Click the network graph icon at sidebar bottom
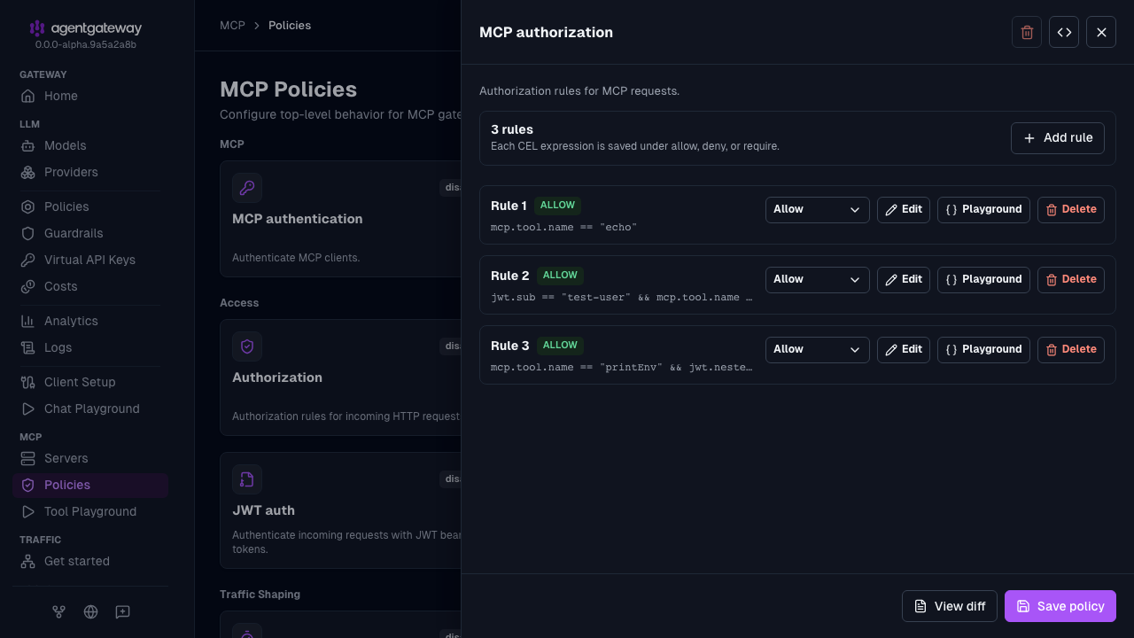This screenshot has height=638, width=1134. tap(58, 611)
